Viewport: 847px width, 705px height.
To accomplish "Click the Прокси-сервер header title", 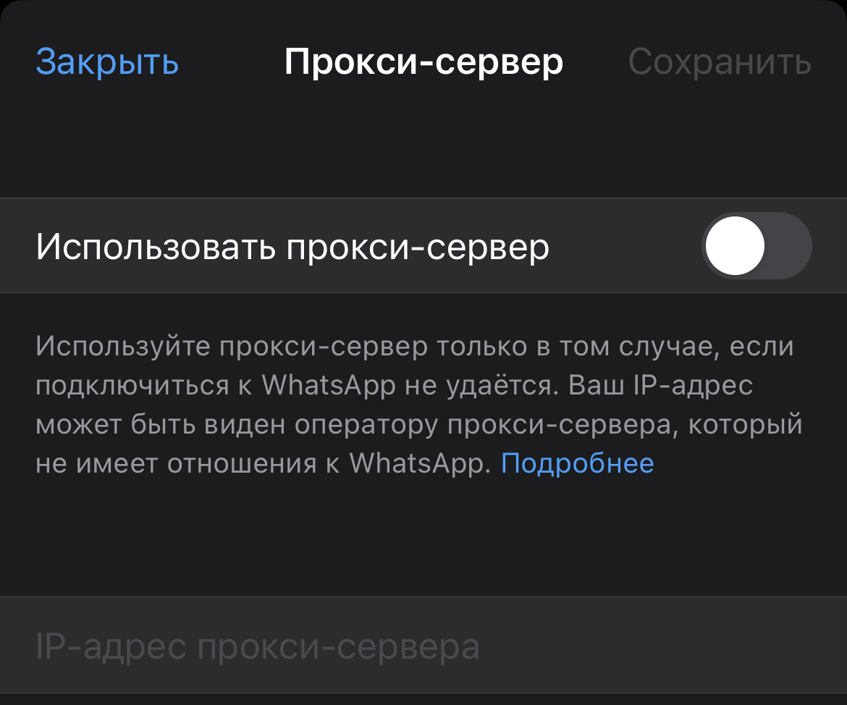I will 423,62.
